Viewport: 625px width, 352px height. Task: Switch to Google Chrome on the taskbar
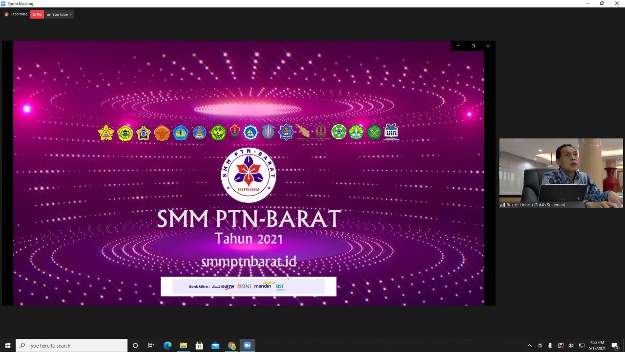point(231,346)
